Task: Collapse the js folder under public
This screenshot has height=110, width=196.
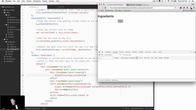Action: pyautogui.click(x=5, y=25)
